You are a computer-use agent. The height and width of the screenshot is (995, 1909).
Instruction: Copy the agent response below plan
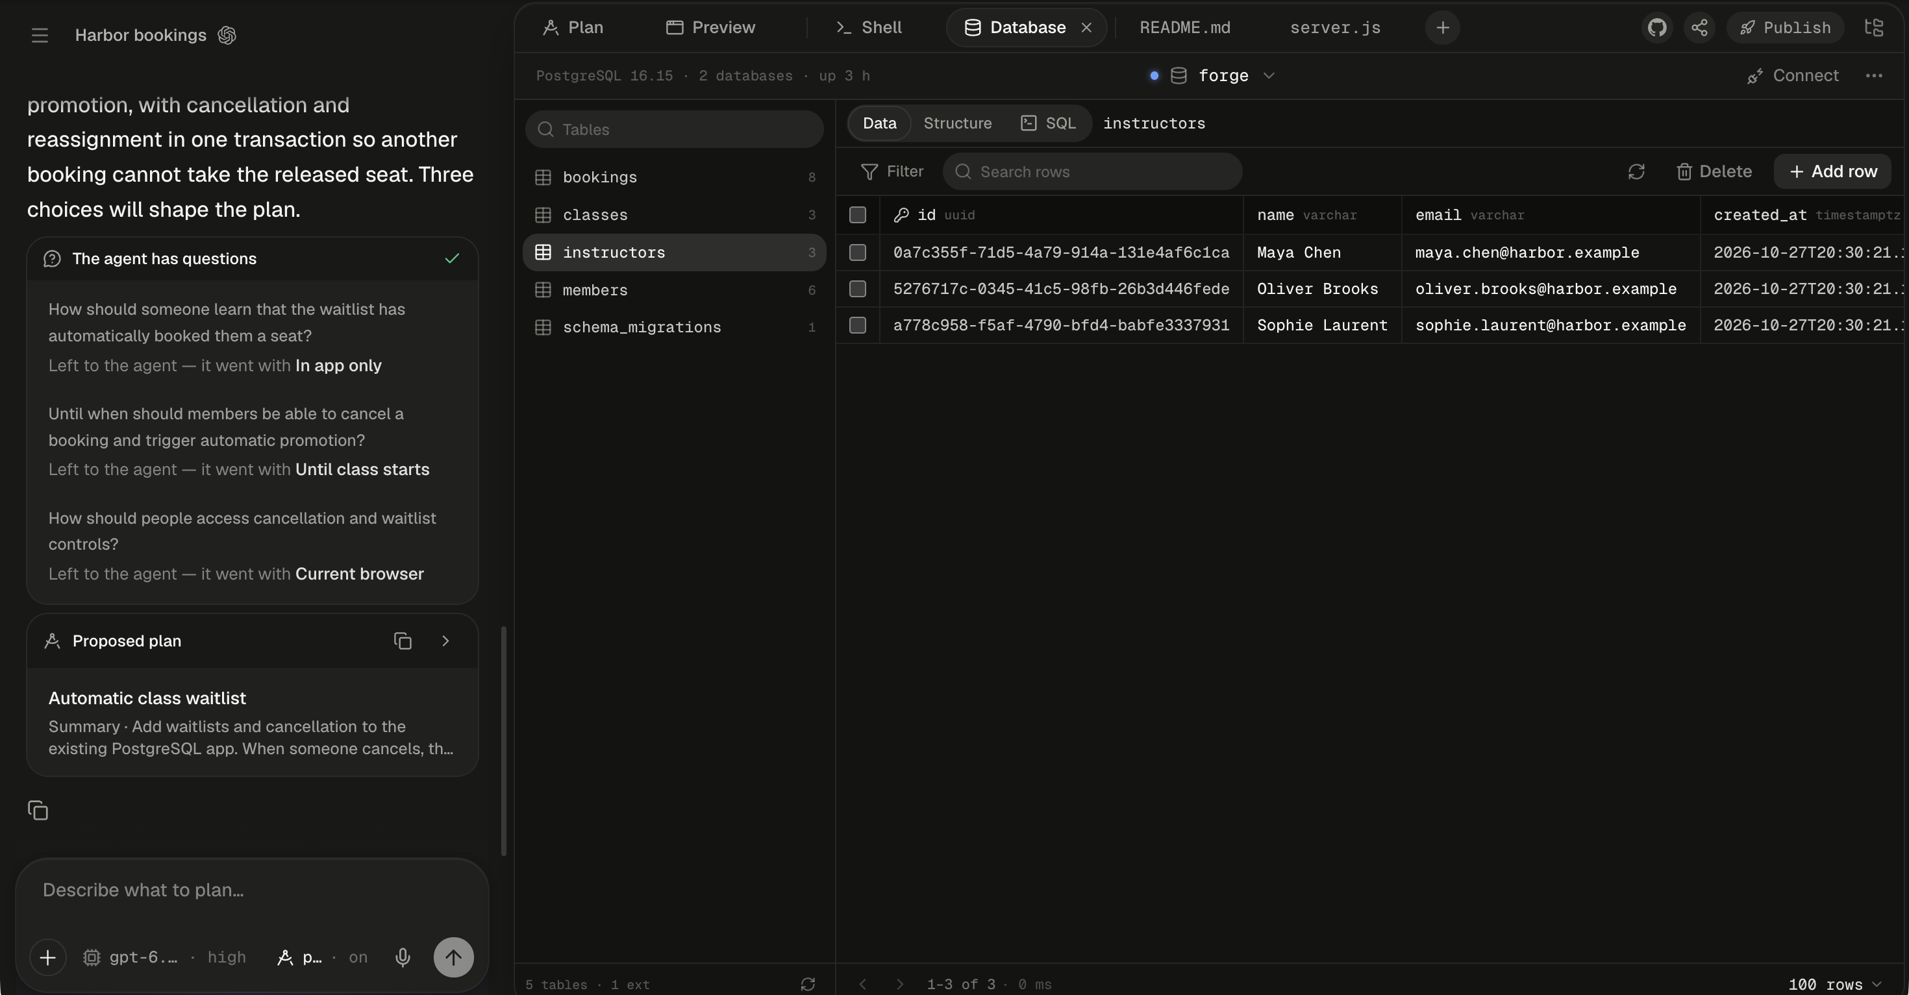click(x=38, y=811)
